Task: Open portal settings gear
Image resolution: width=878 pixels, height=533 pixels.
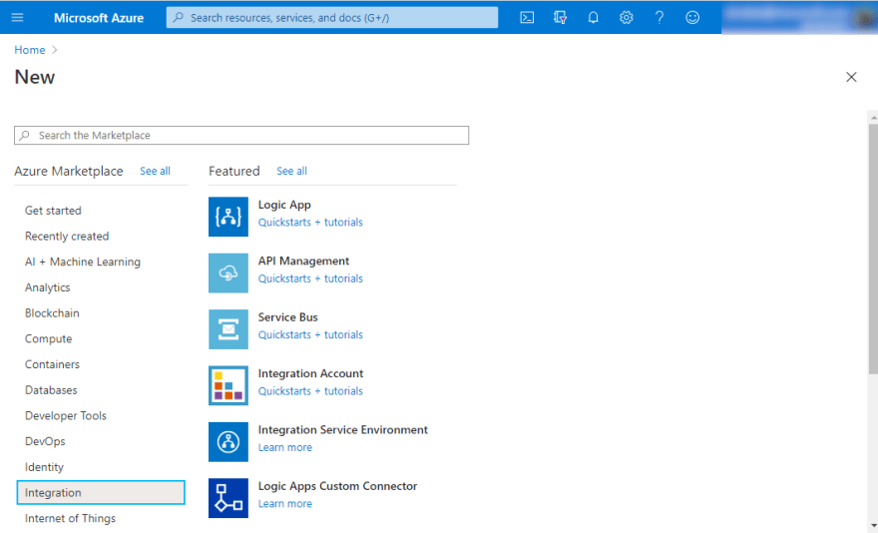Action: (x=626, y=17)
